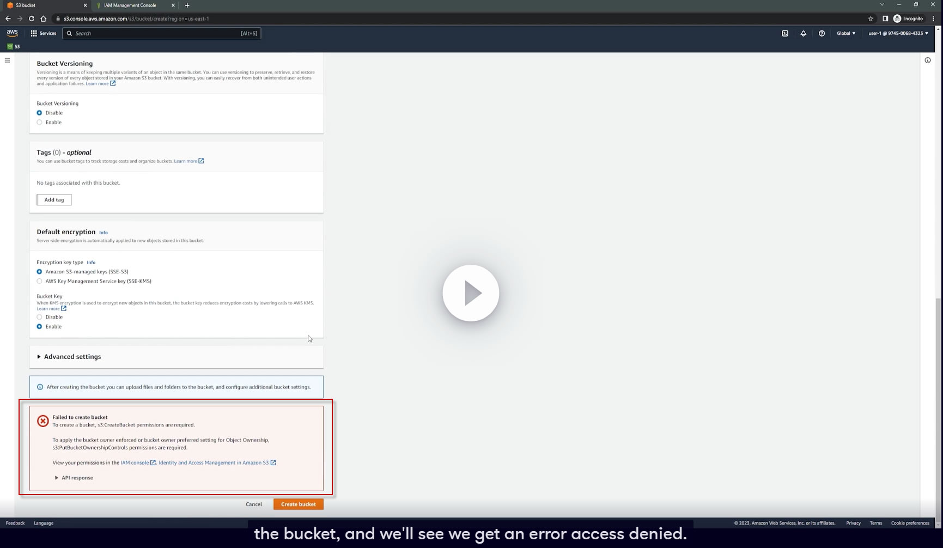Expand the API response details
943x548 pixels.
74,478
